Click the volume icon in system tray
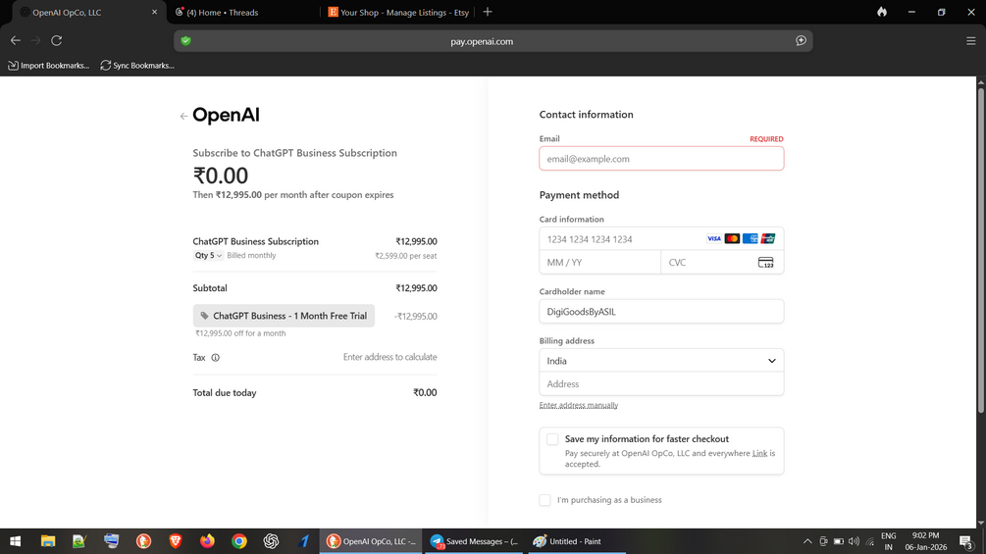The width and height of the screenshot is (986, 554). (854, 541)
